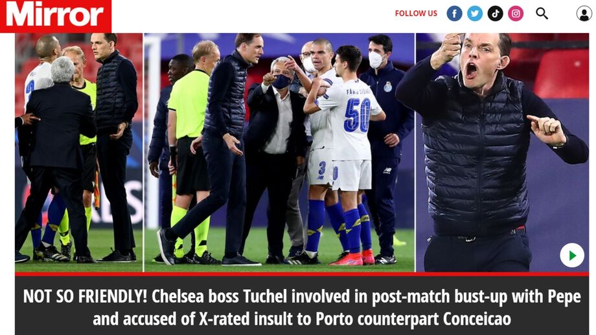Open the Mirror Twitter bird icon
596x335 pixels.
[475, 14]
